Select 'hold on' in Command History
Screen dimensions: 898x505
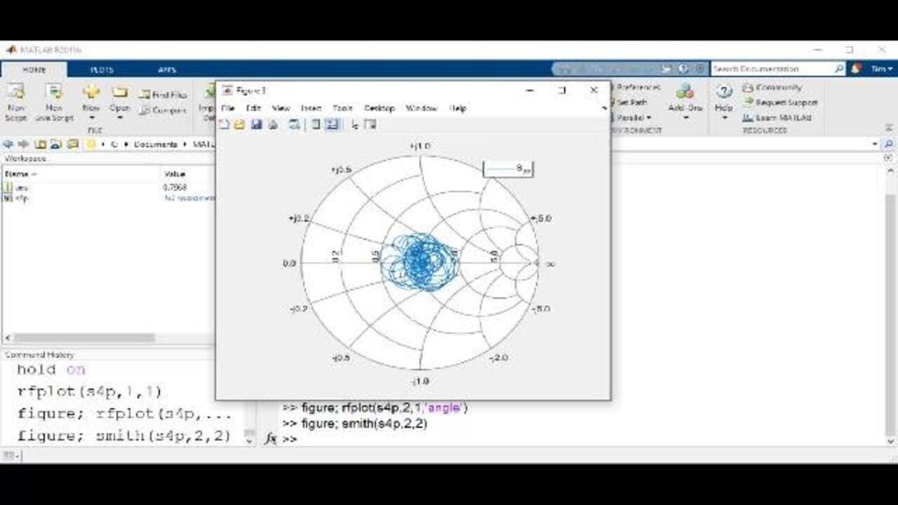51,369
